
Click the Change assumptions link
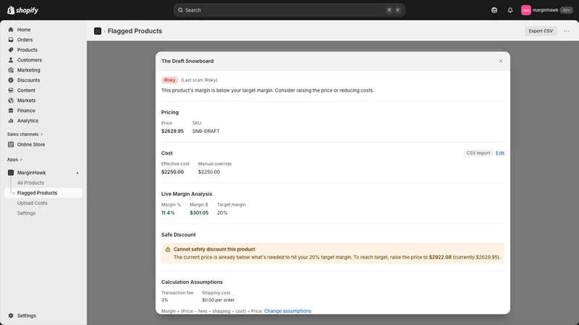tap(287, 311)
